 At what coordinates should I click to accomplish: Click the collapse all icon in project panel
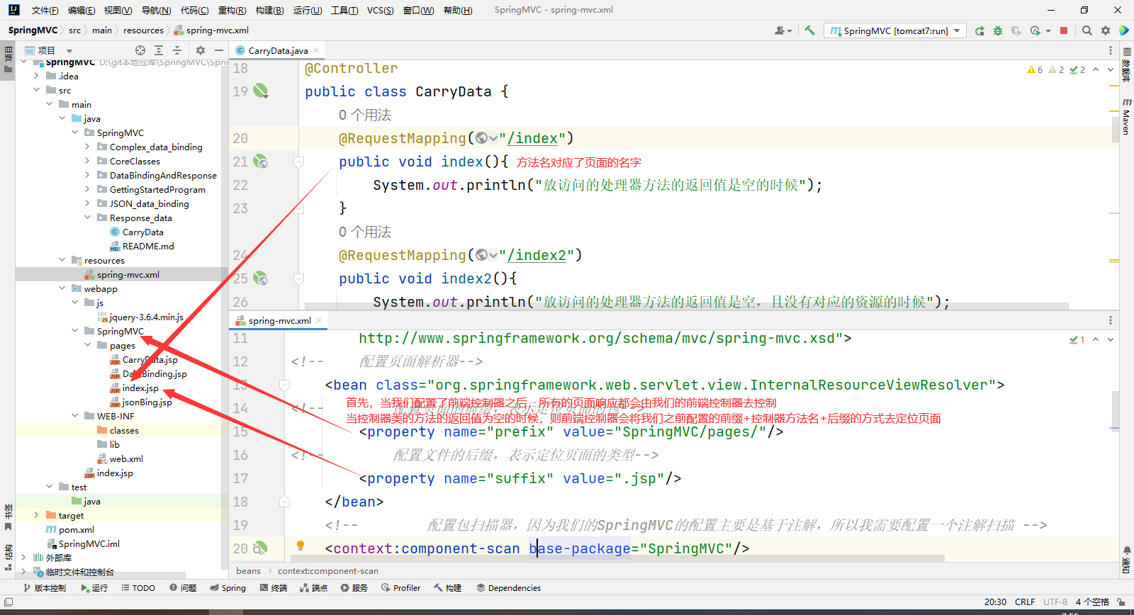[x=177, y=50]
